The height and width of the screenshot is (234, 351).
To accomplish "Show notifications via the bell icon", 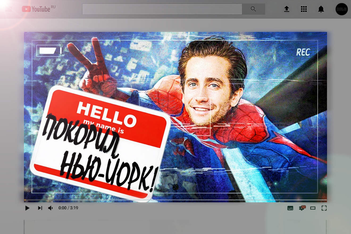I will click(321, 9).
